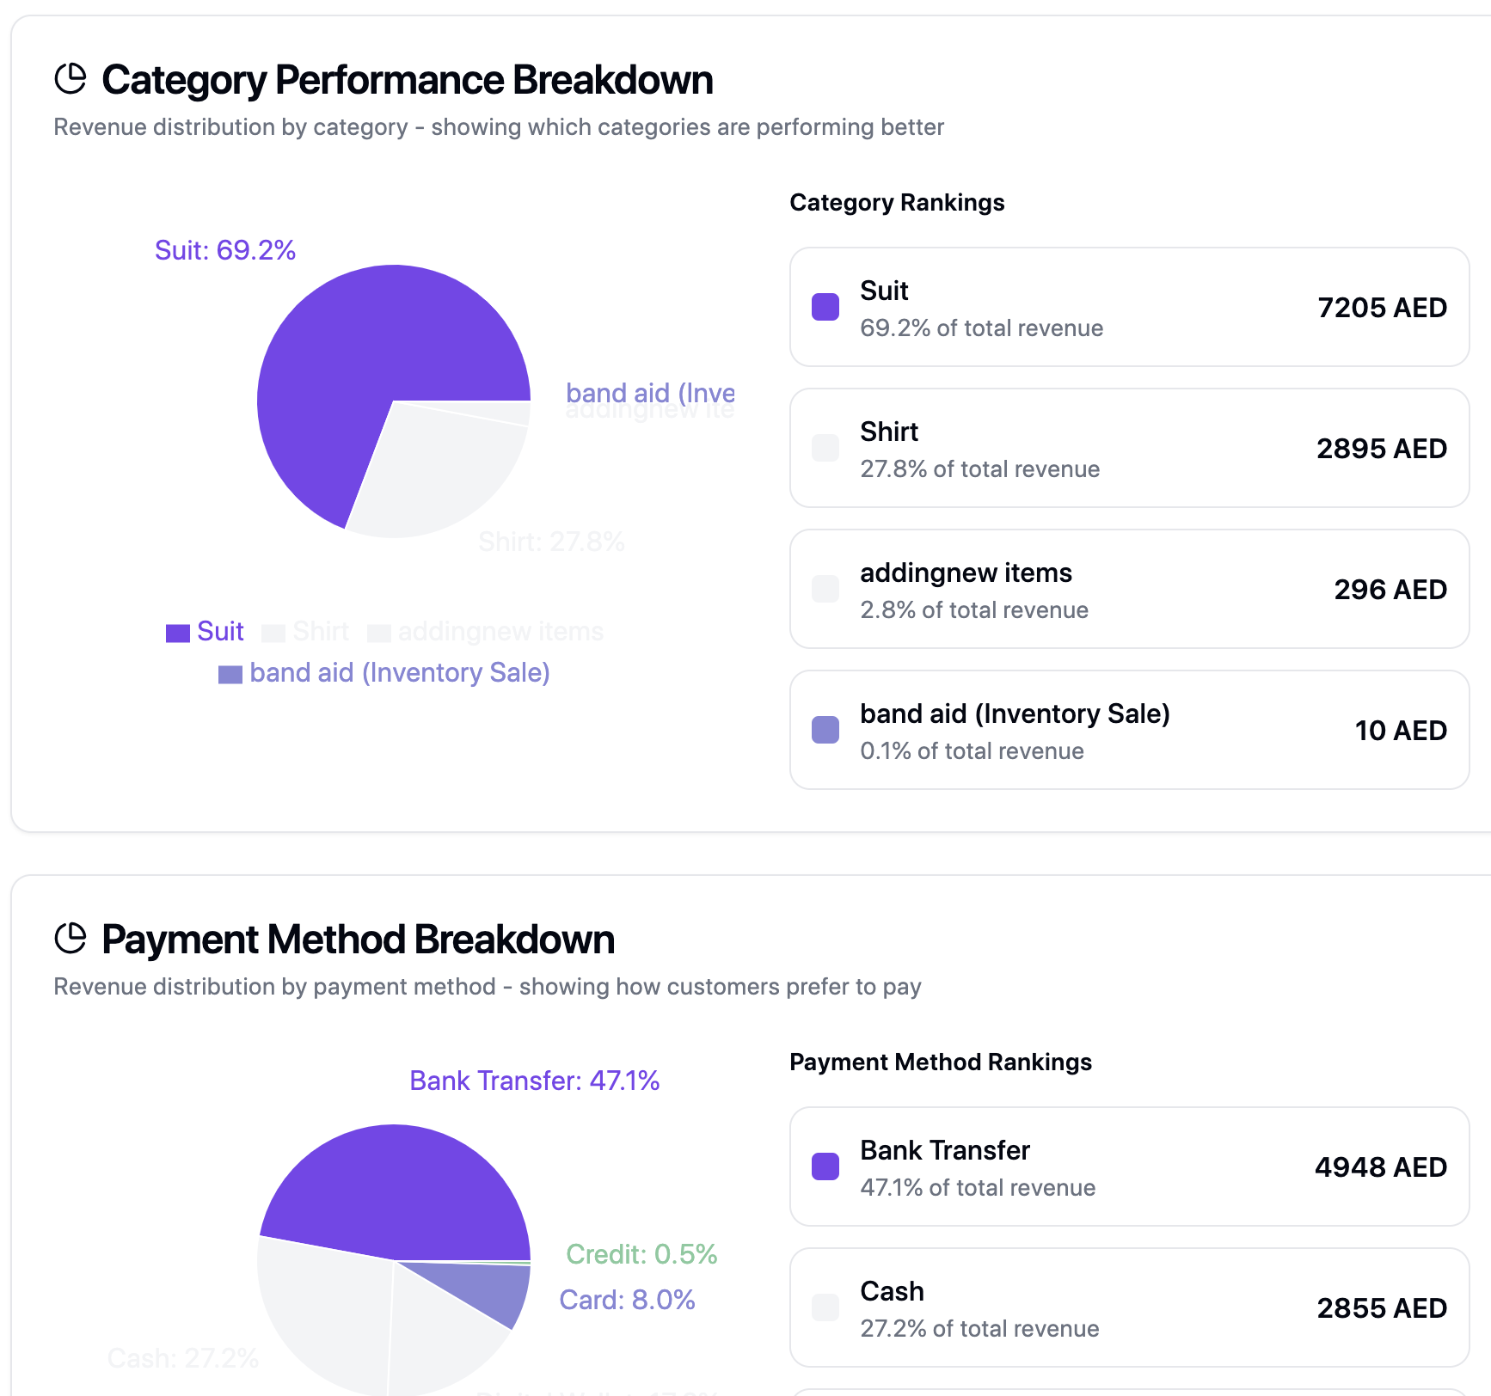Select the band aid swatch in Category Rankings

tap(825, 730)
